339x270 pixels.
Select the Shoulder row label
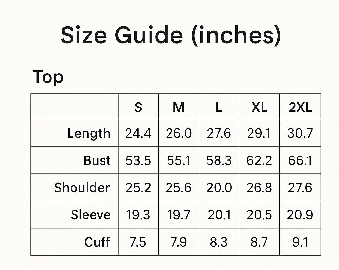82,188
